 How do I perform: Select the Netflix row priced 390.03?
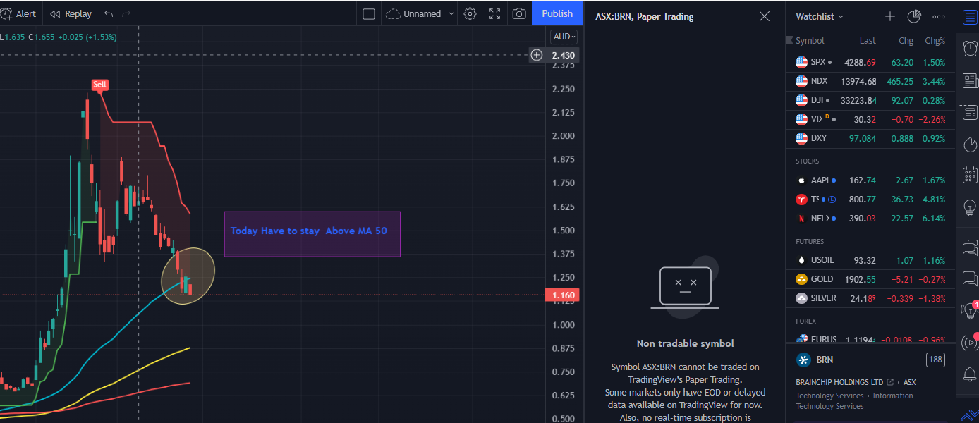point(870,219)
